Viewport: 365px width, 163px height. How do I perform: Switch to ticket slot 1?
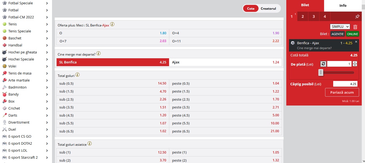pos(292,16)
